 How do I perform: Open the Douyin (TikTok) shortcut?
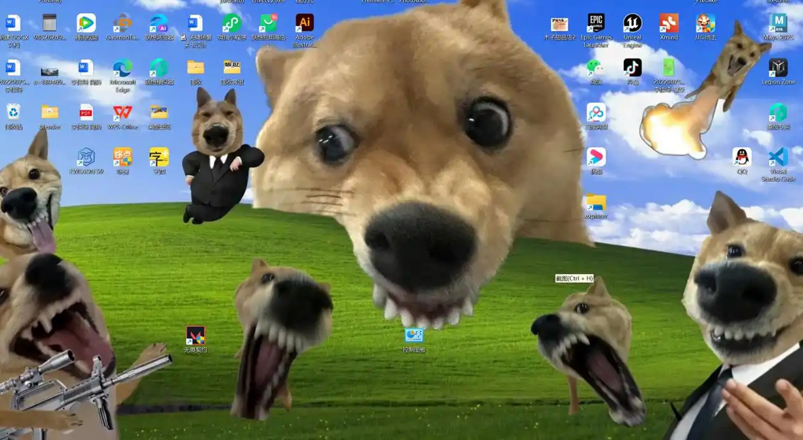click(632, 68)
